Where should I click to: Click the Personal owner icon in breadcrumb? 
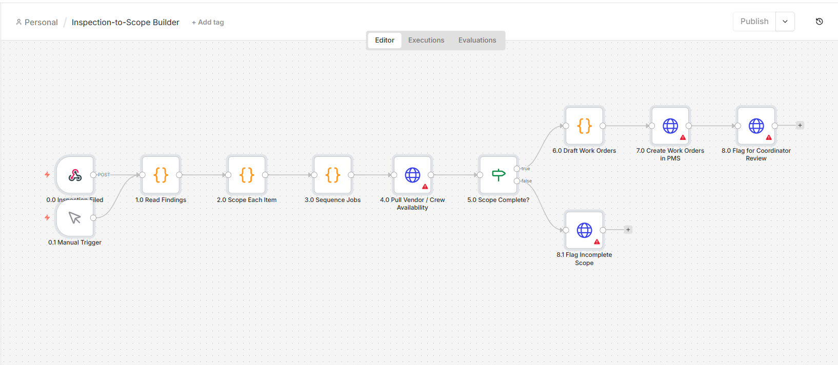[19, 22]
